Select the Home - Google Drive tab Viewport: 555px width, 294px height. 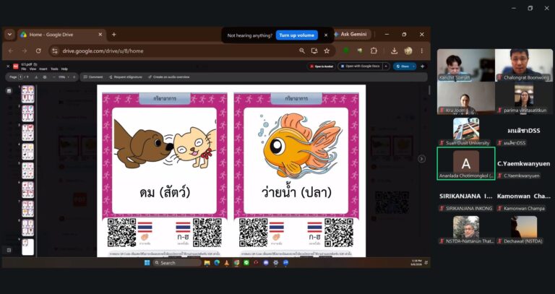tap(61, 35)
